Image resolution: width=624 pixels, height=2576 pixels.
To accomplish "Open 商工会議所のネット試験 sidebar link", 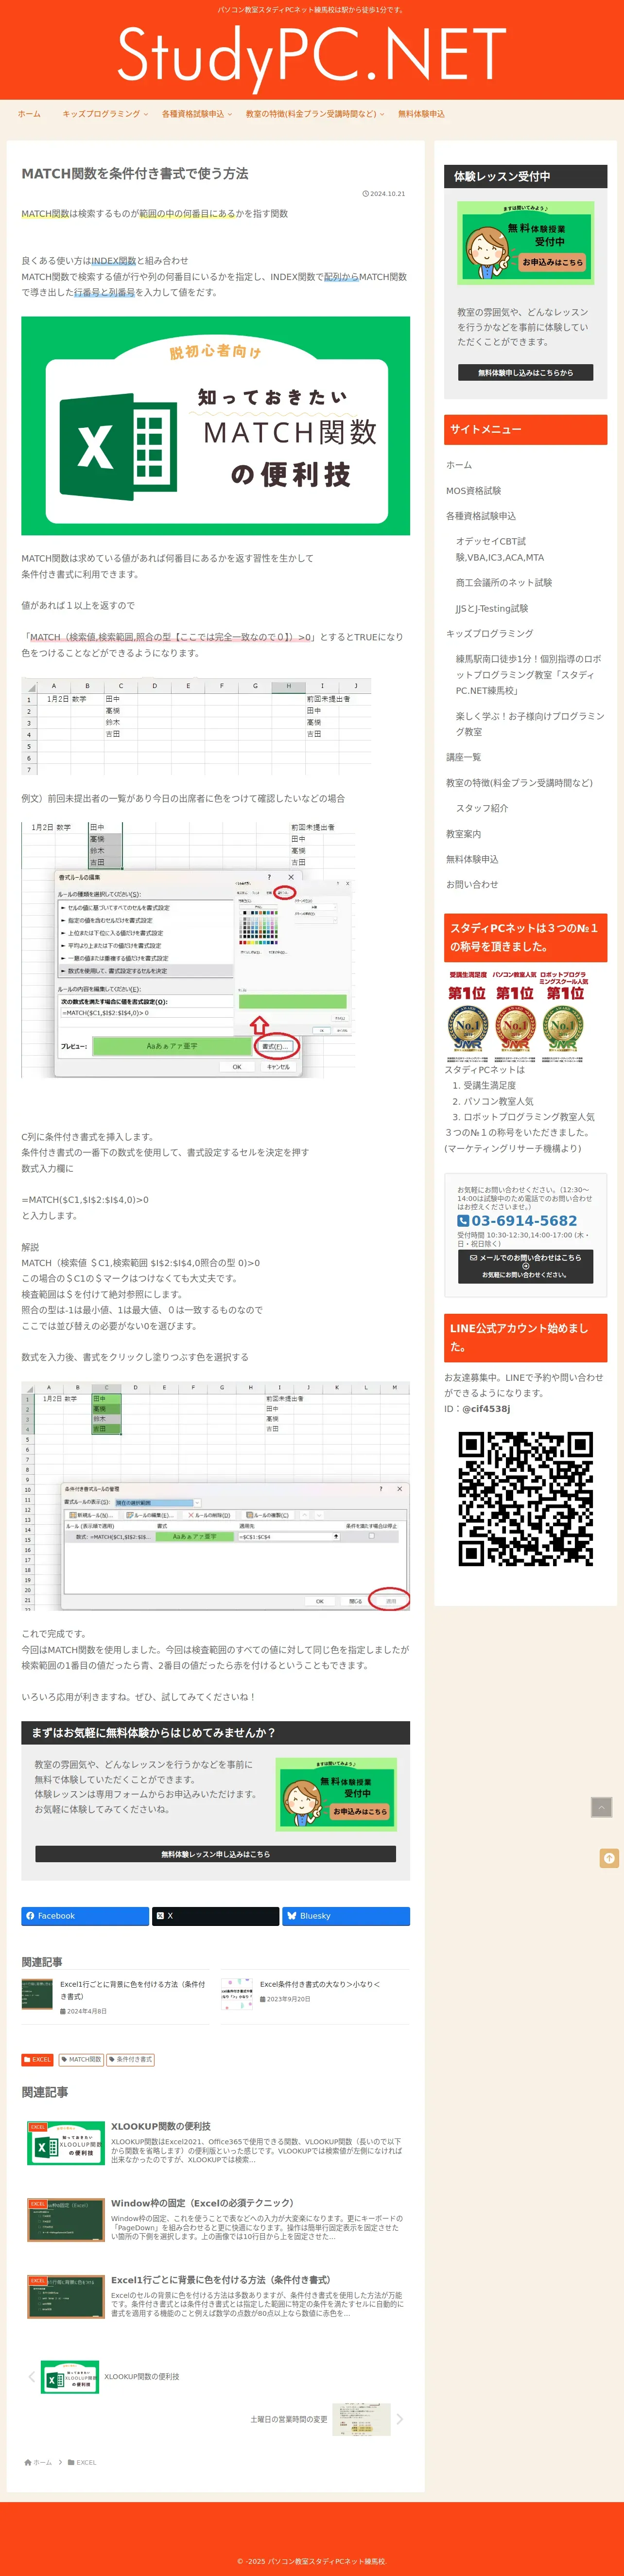I will pyautogui.click(x=504, y=582).
